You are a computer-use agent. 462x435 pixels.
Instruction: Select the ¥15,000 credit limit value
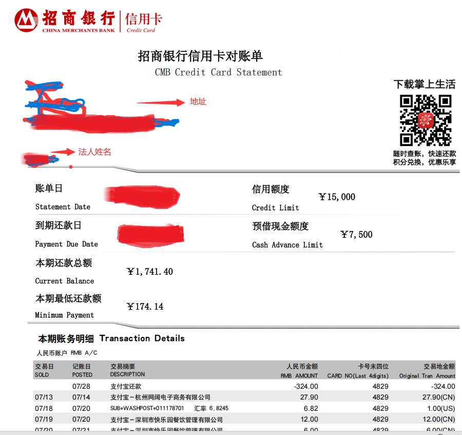click(x=337, y=197)
